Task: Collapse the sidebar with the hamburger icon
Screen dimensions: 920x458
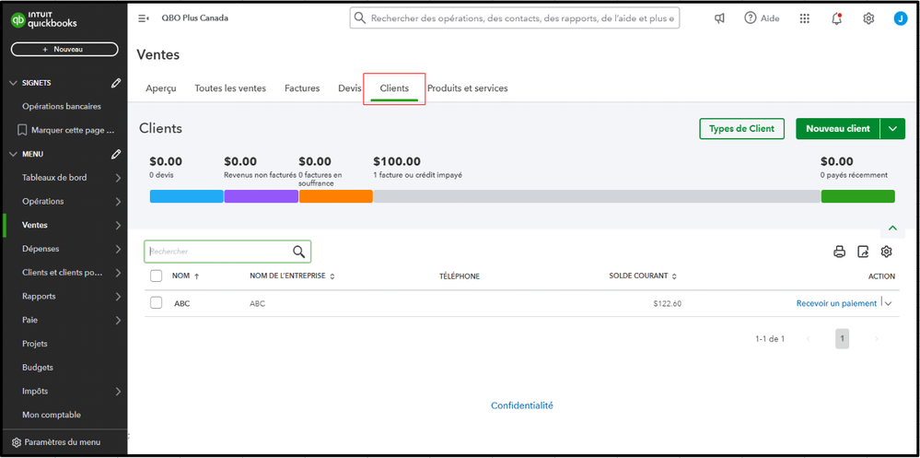Action: (143, 18)
